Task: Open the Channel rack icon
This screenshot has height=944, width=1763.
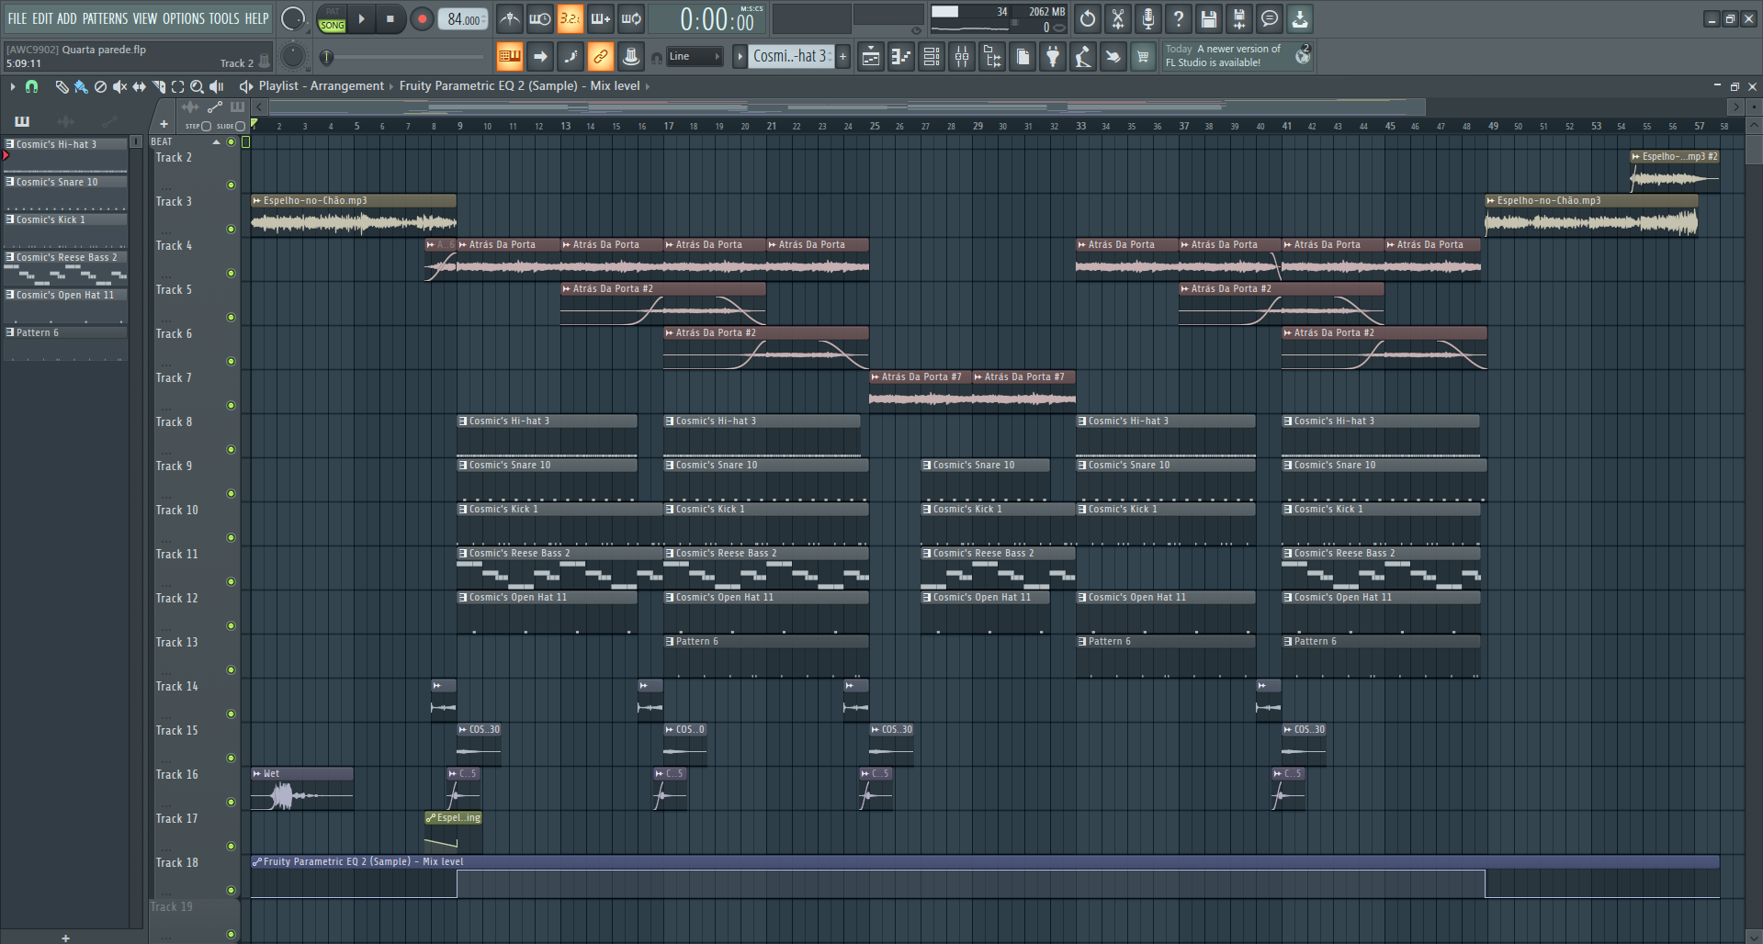Action: tap(932, 57)
